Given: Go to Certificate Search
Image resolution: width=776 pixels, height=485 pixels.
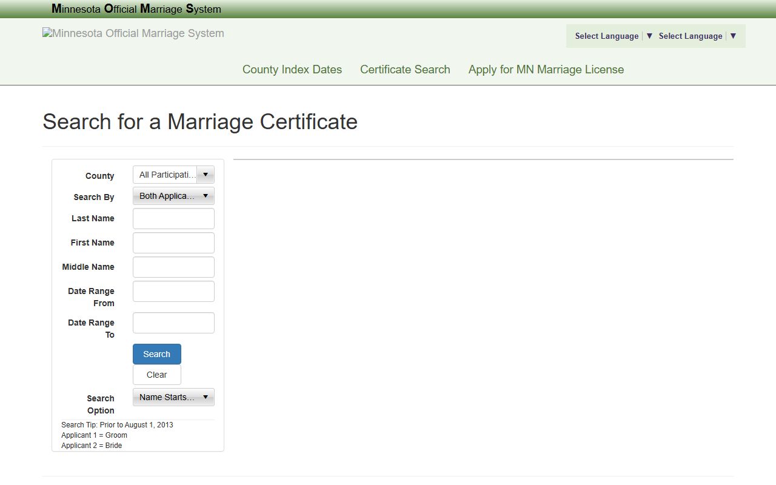Looking at the screenshot, I should [x=405, y=69].
